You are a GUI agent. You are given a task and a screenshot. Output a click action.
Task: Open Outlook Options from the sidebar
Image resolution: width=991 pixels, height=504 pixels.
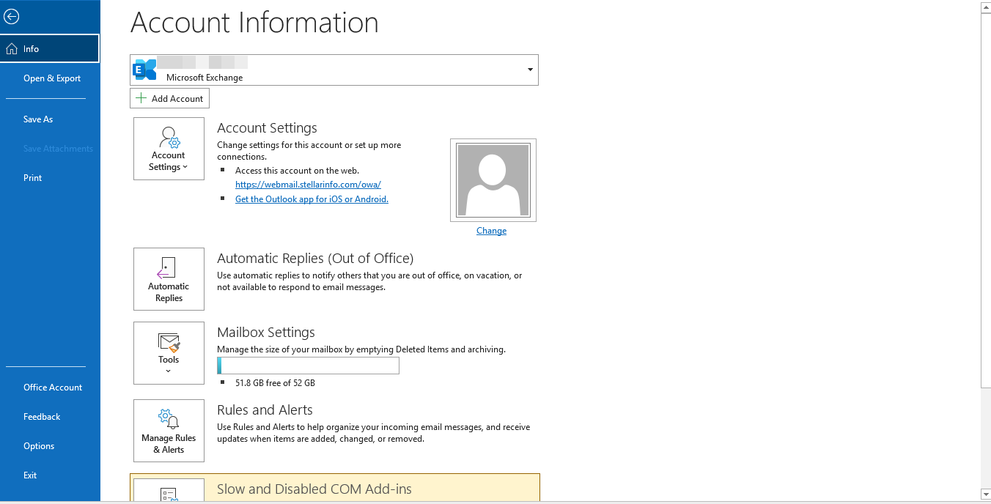coord(39,446)
